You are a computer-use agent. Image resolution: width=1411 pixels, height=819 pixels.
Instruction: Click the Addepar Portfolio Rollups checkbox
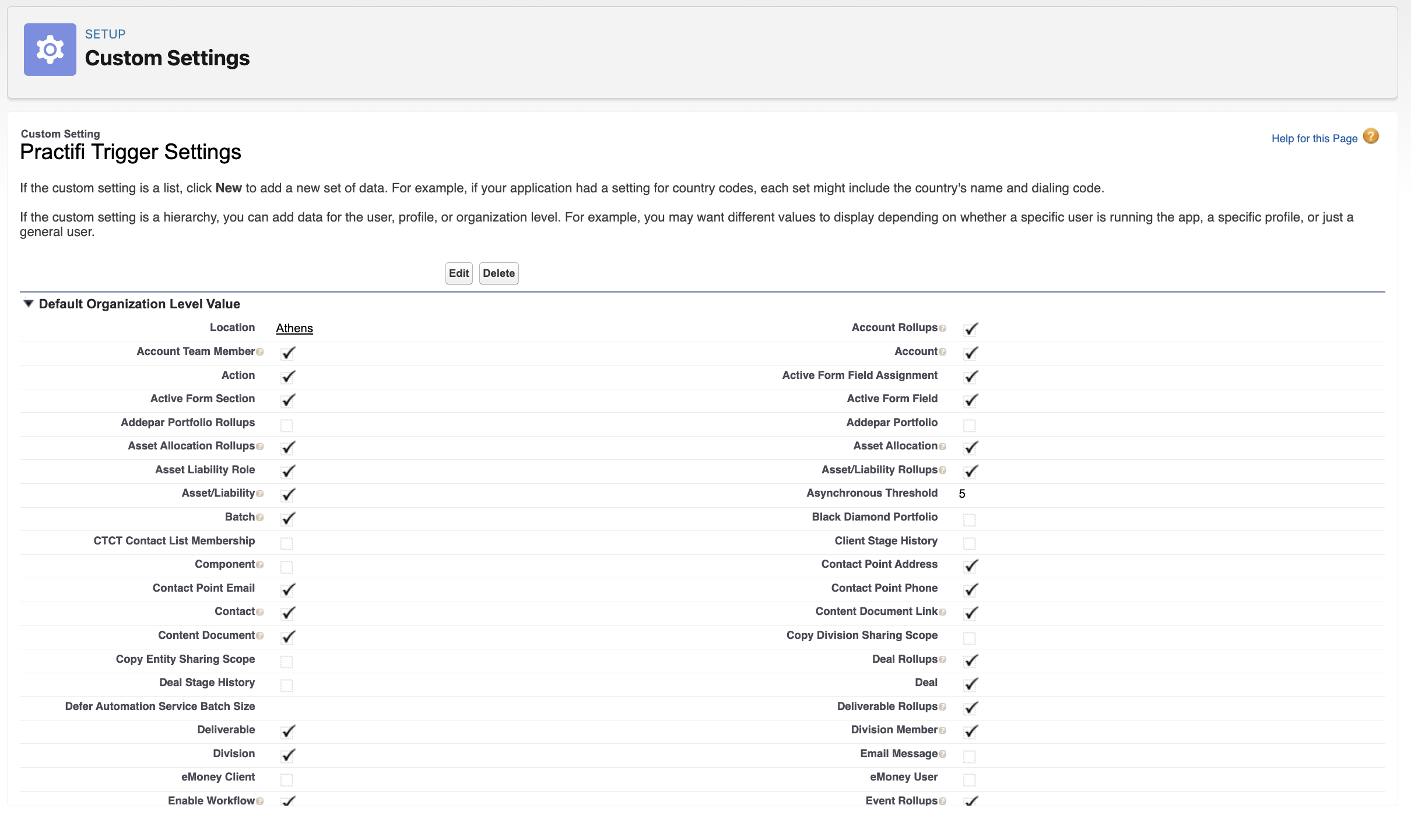(286, 425)
